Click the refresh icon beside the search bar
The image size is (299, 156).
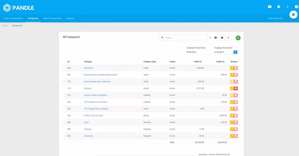[x=210, y=37]
